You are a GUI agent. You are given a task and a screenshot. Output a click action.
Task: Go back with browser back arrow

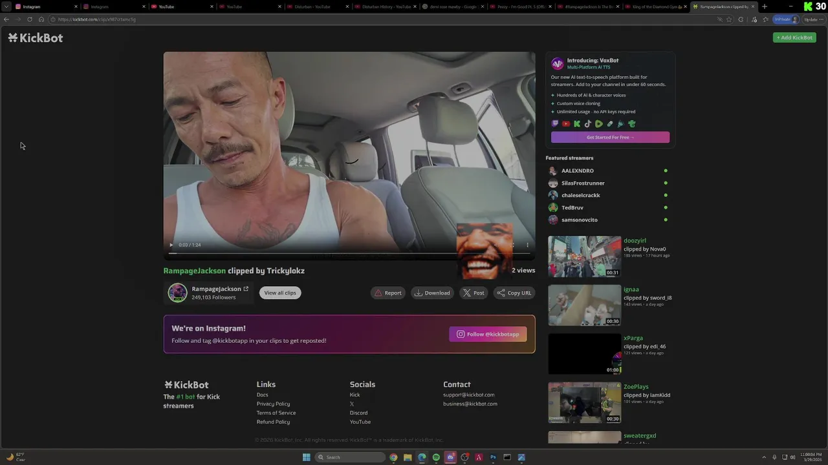click(6, 19)
